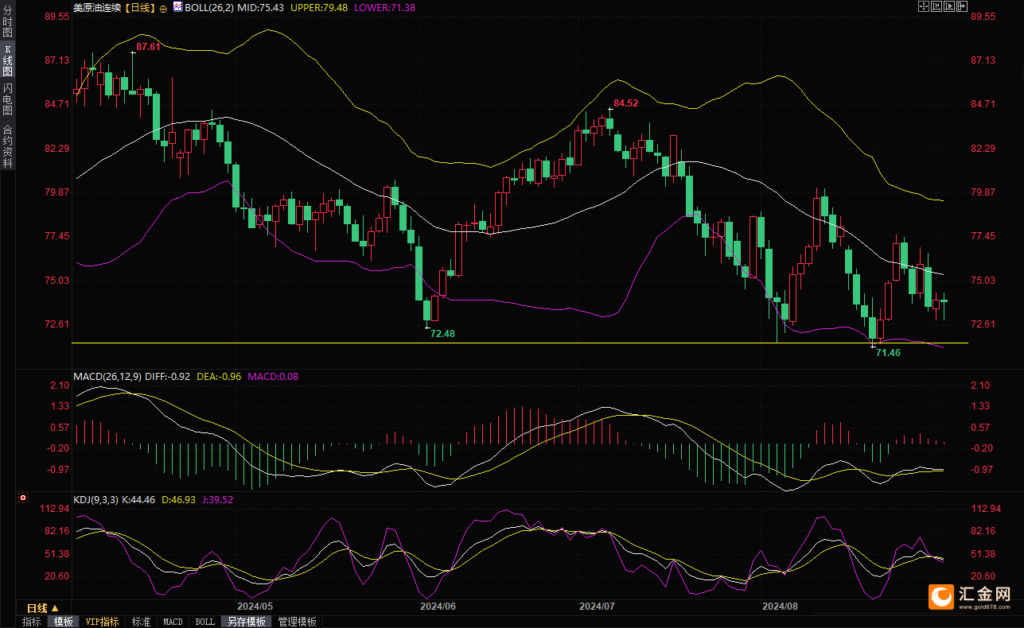Click the 72.48 low price marker
The width and height of the screenshot is (1024, 628).
point(442,333)
